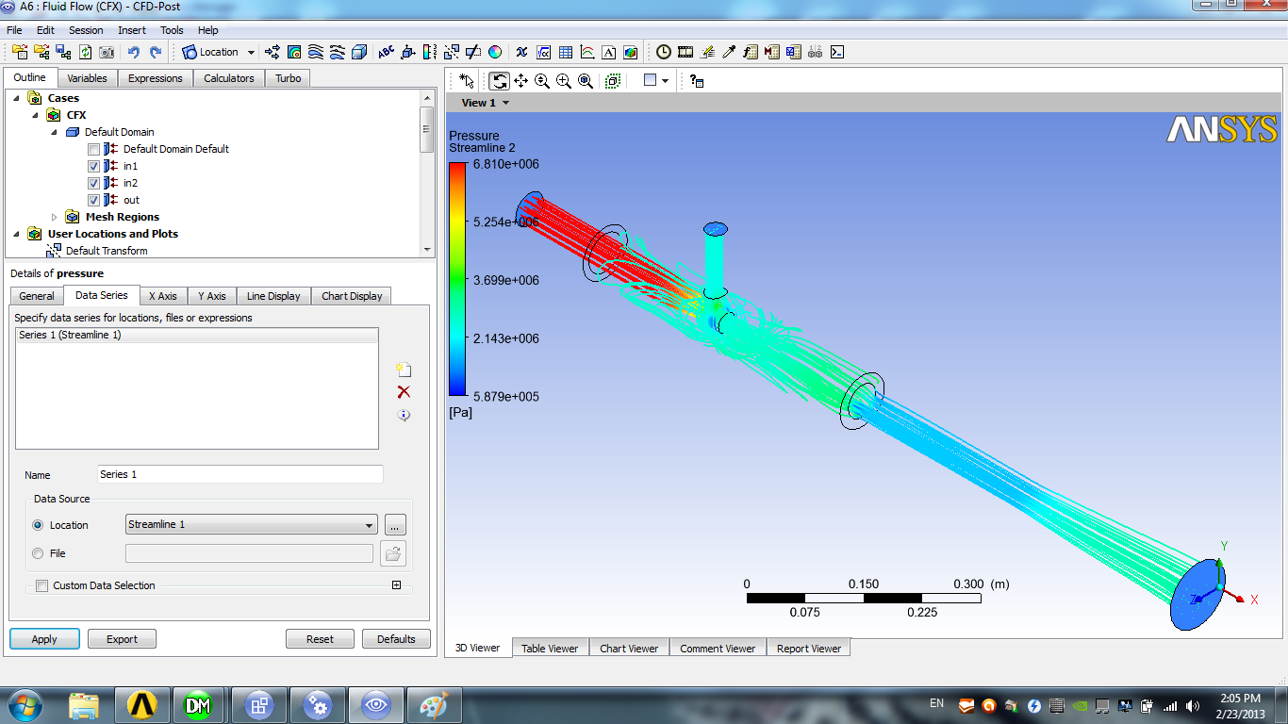Screen dimensions: 1288x724
Task: Uncheck the out boundary checkbox
Action: (93, 200)
